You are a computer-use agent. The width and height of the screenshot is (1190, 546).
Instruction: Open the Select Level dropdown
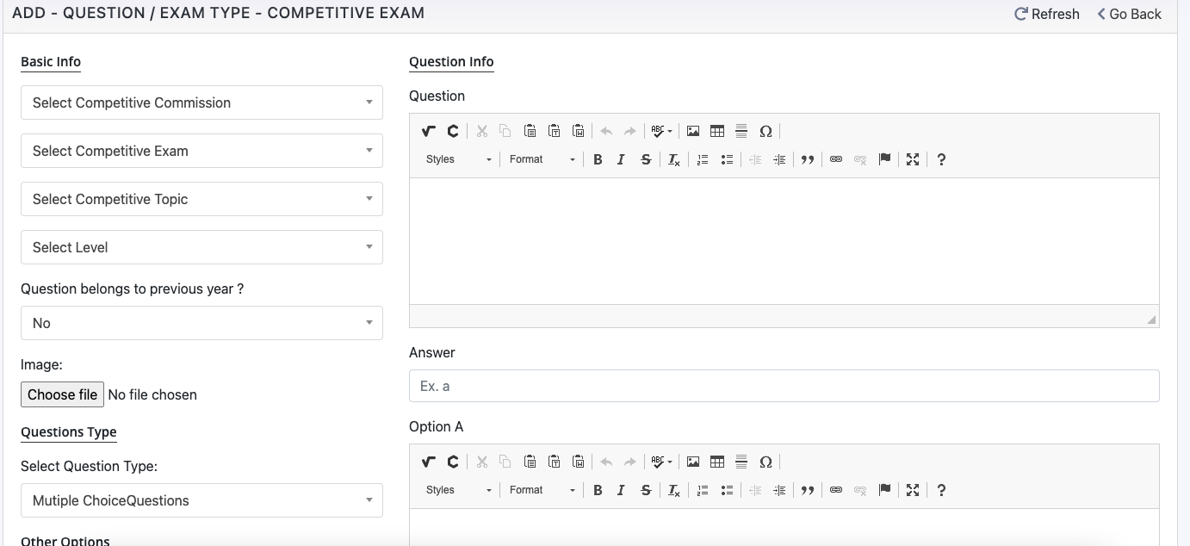(201, 247)
